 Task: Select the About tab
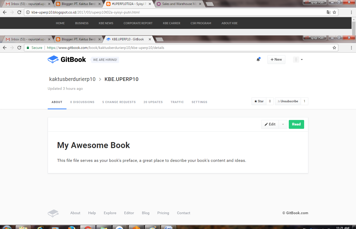pyautogui.click(x=57, y=102)
